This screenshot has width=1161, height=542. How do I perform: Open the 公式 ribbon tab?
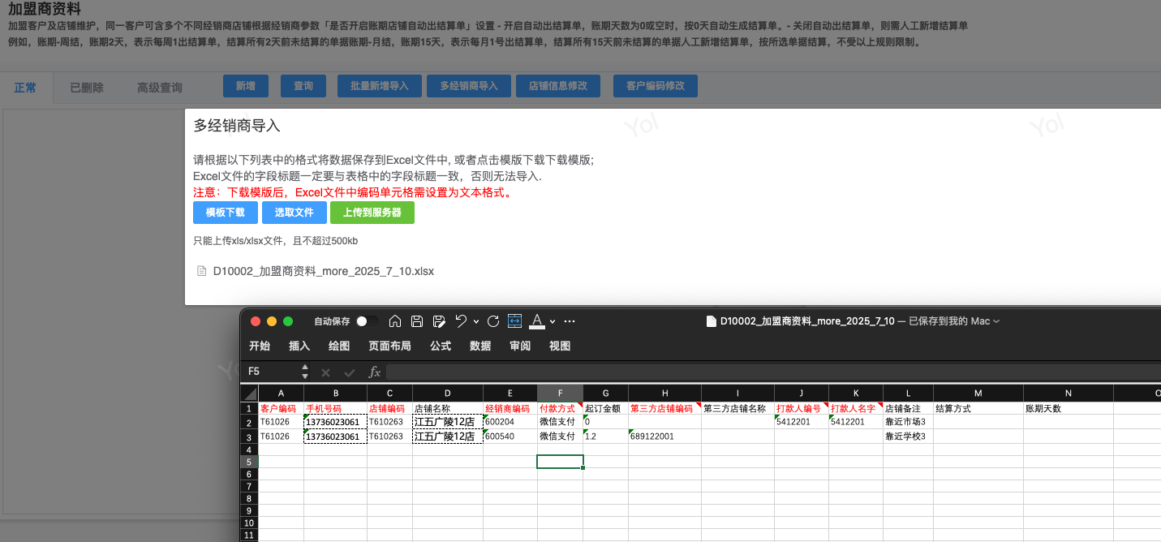[441, 346]
